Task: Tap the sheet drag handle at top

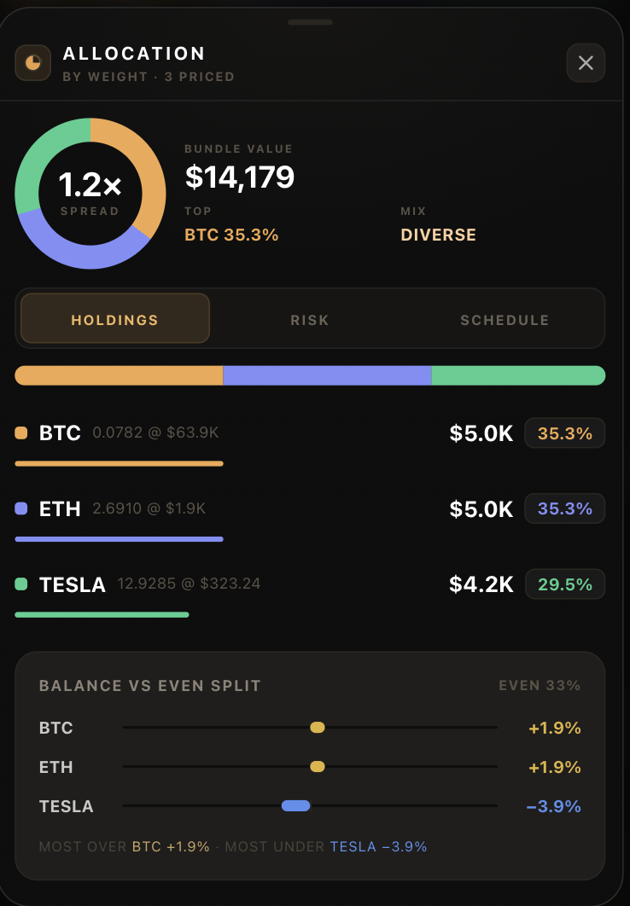Action: 310,22
